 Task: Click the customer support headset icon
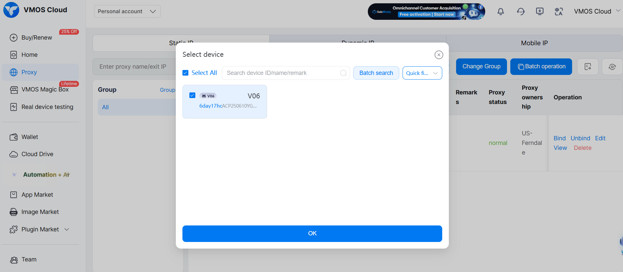pos(521,12)
